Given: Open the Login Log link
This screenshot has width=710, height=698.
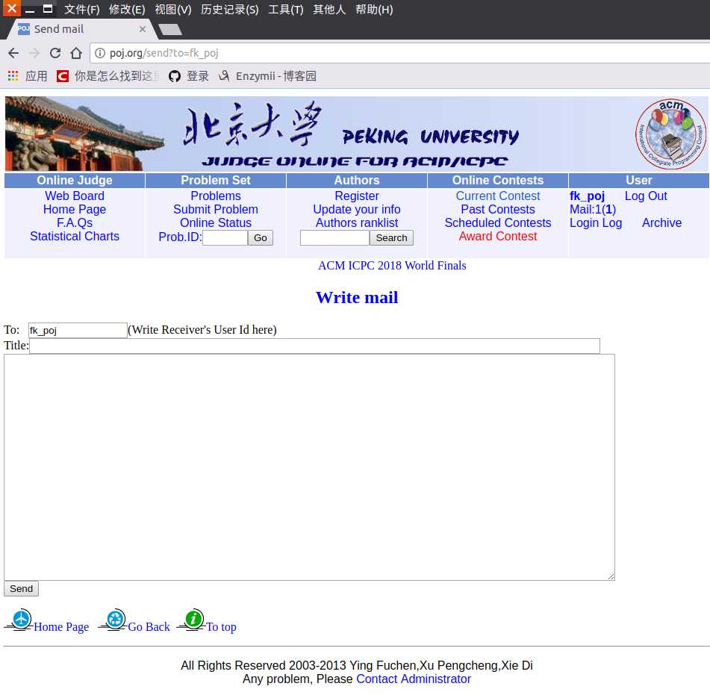Looking at the screenshot, I should click(x=596, y=222).
